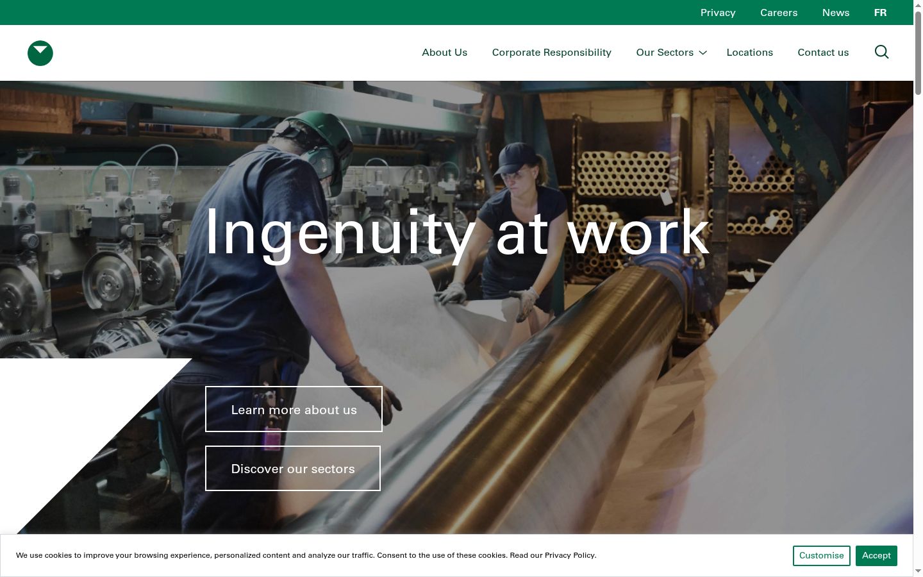Click Learn more about us button
923x577 pixels.
pos(294,409)
